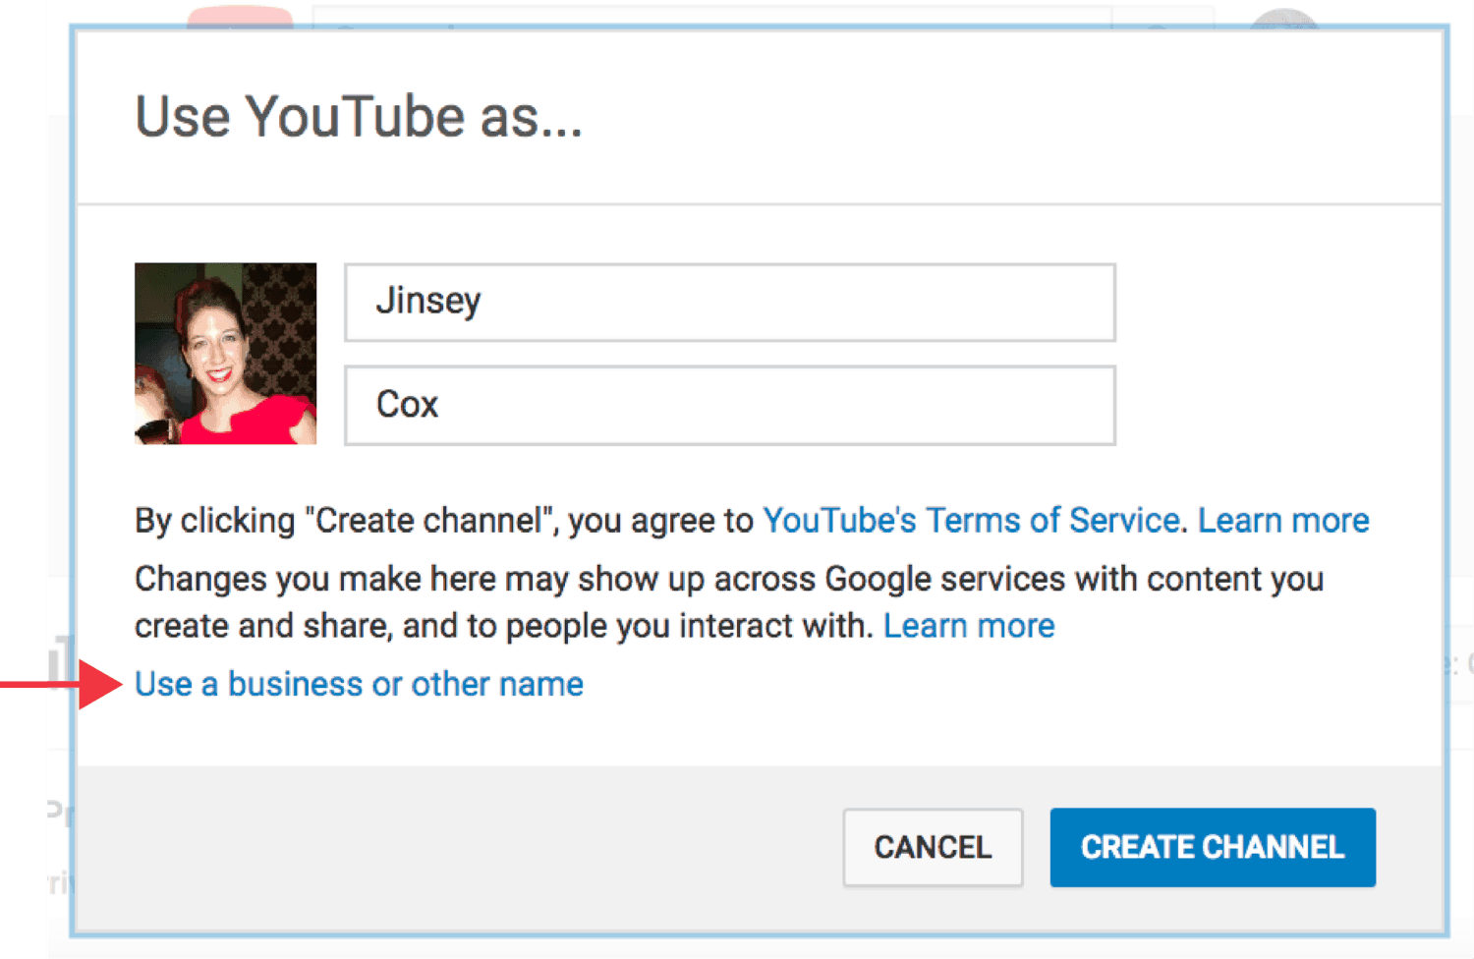Click the 'Use YouTube as...' dialog heading
Viewport: 1474px width, 959px height.
tap(359, 117)
